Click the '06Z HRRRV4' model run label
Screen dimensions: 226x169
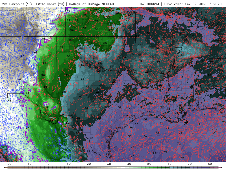(x=149, y=4)
